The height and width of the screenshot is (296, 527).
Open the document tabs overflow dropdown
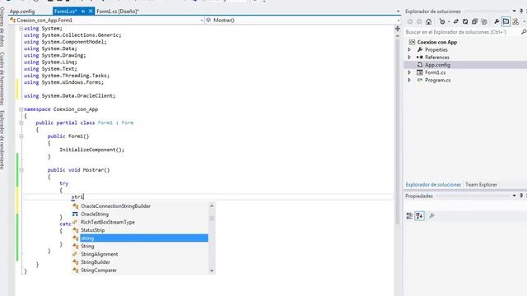[398, 11]
